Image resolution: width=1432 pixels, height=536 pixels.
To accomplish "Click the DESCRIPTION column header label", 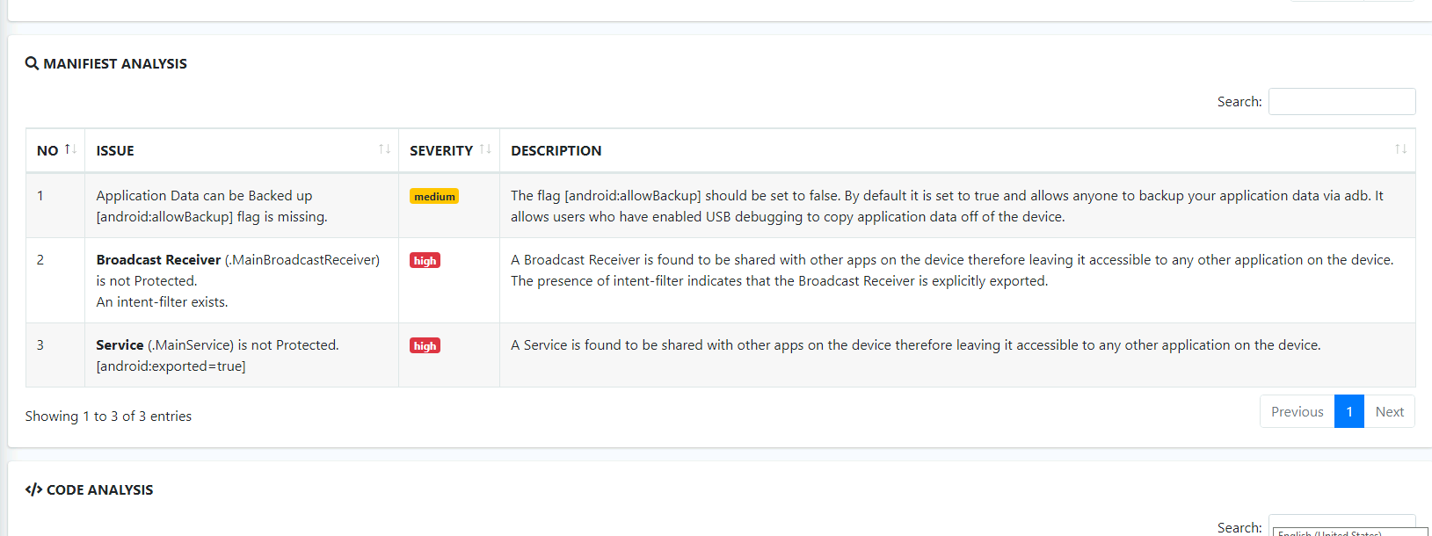I will tap(556, 151).
